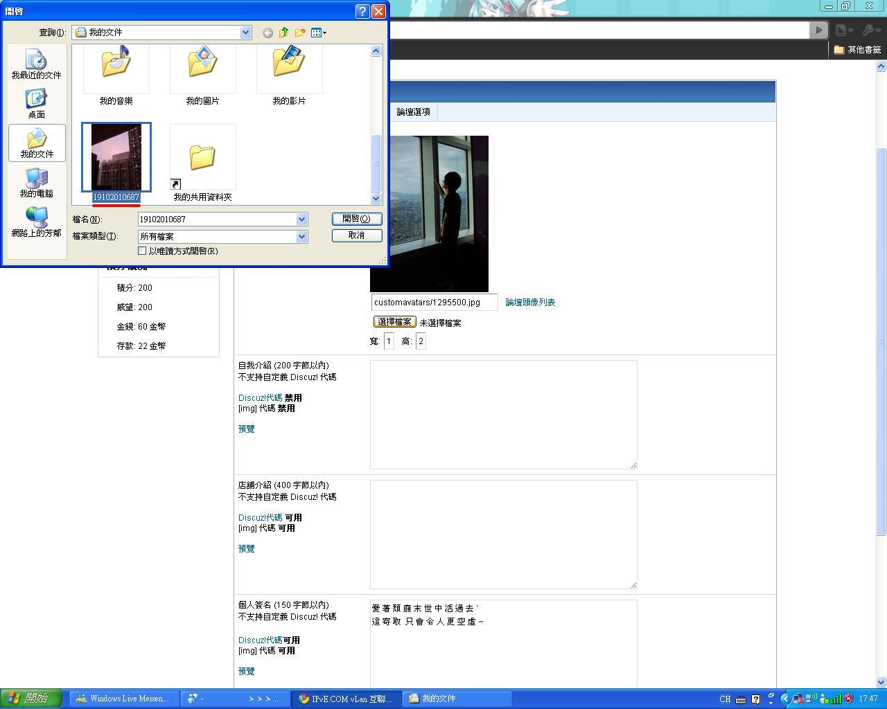The height and width of the screenshot is (709, 887).
Task: Click the red security shield tray icon
Action: (848, 699)
